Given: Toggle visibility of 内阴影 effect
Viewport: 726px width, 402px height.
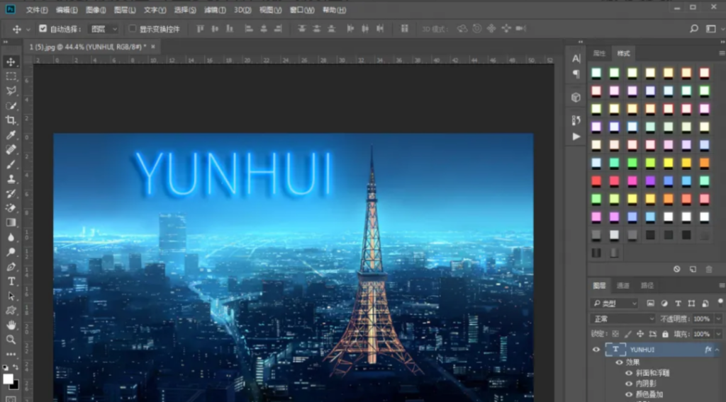Looking at the screenshot, I should pyautogui.click(x=628, y=384).
